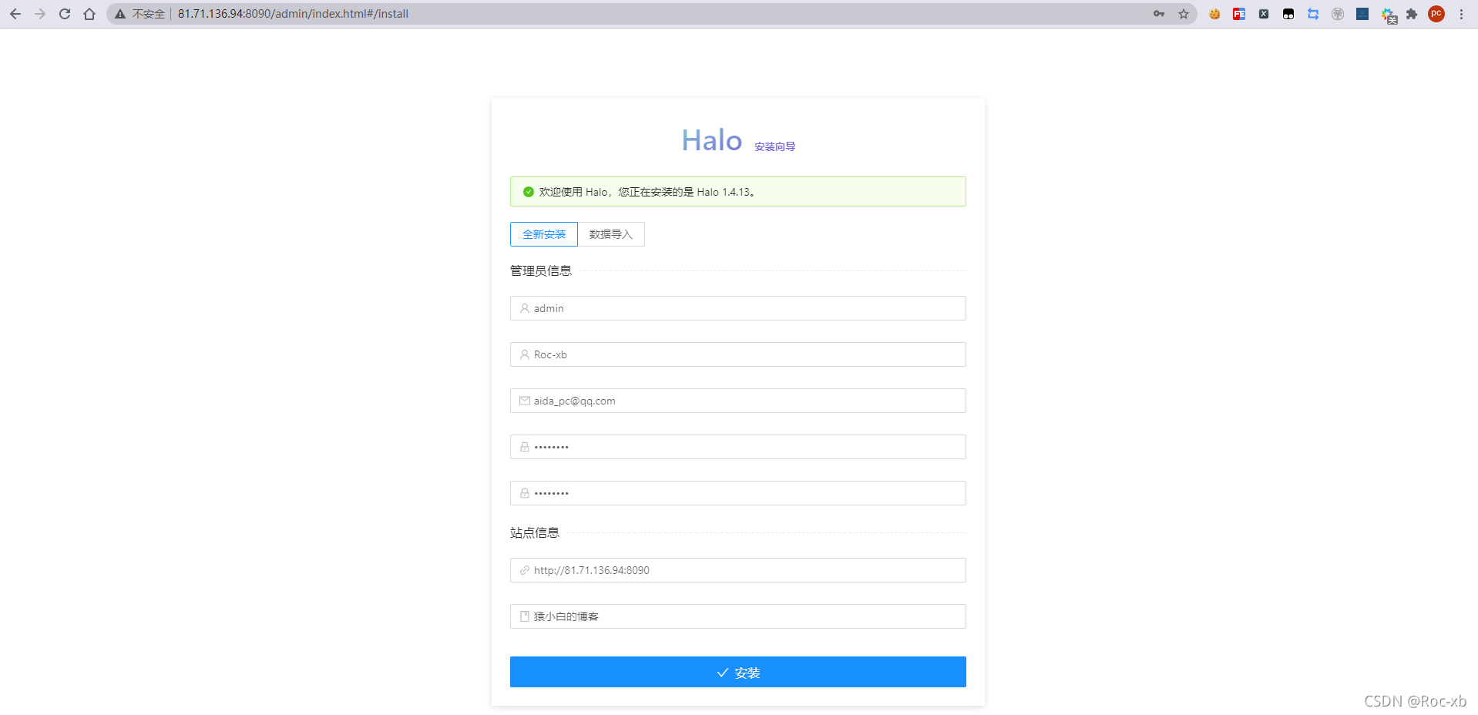Click the lock icon in first password field

525,447
